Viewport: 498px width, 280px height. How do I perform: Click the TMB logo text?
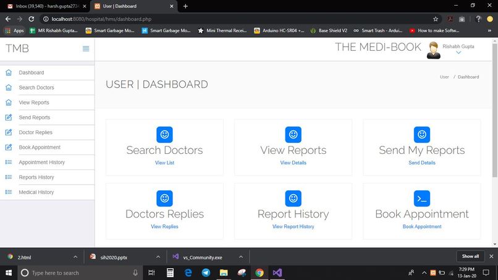(17, 48)
